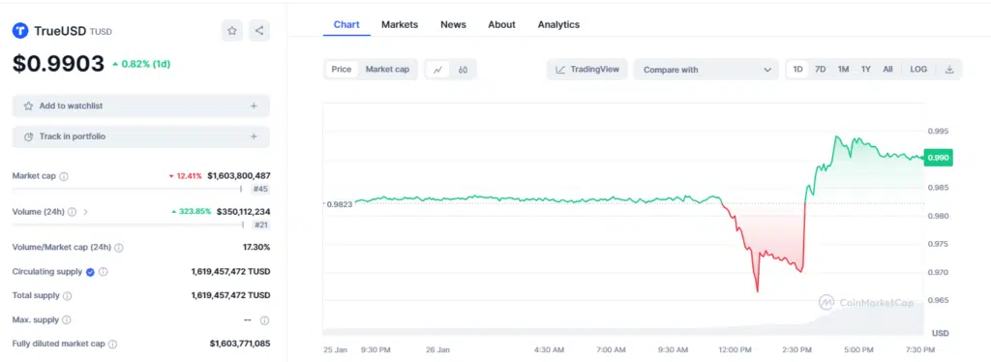Click the Volume rank progress bar
The height and width of the screenshot is (362, 991).
pyautogui.click(x=128, y=225)
